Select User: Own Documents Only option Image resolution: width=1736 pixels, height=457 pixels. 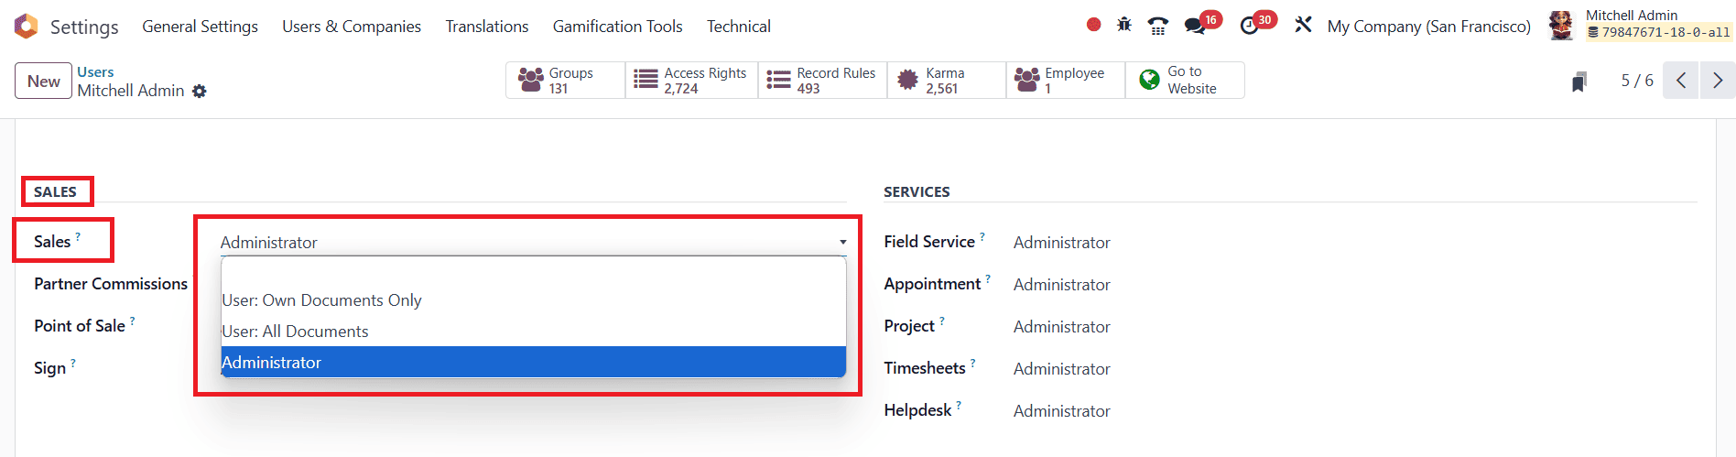click(x=533, y=300)
